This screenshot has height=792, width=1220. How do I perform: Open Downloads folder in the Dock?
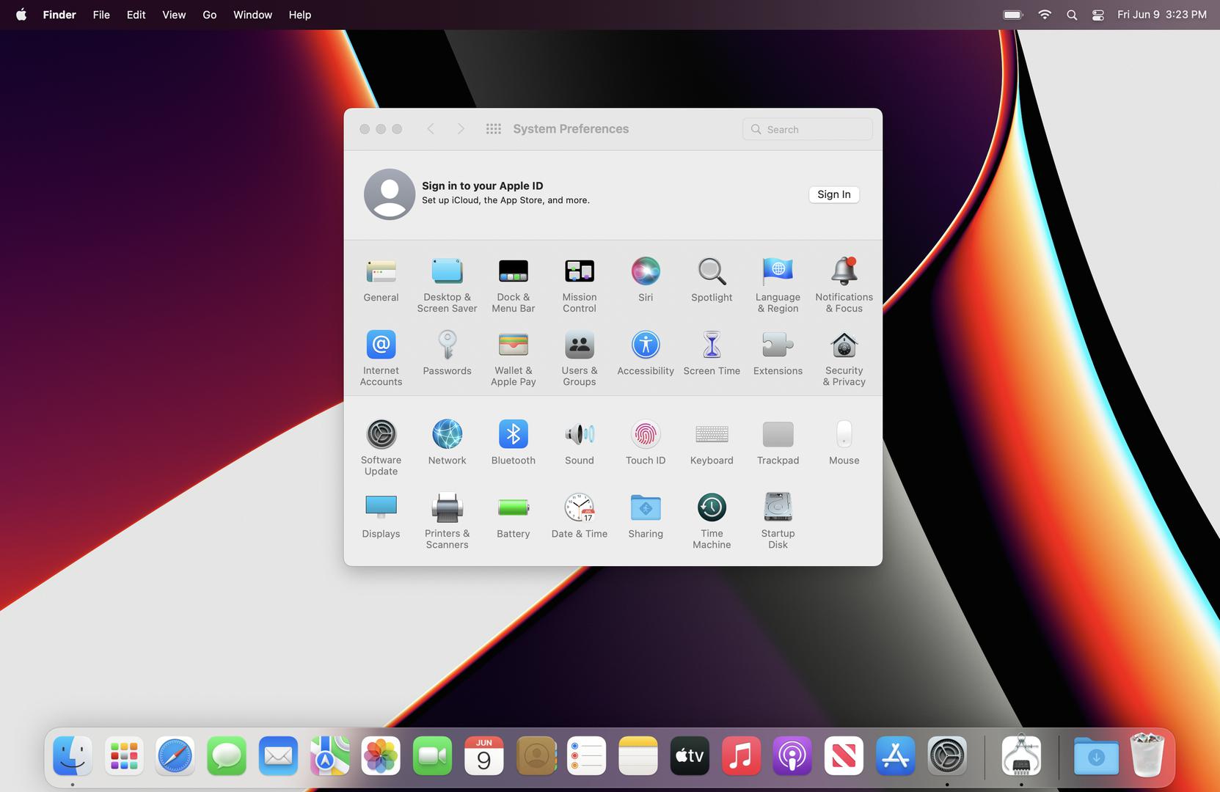point(1096,756)
